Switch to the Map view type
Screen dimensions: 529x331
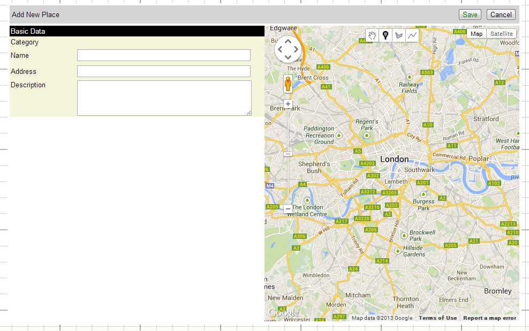tap(477, 34)
